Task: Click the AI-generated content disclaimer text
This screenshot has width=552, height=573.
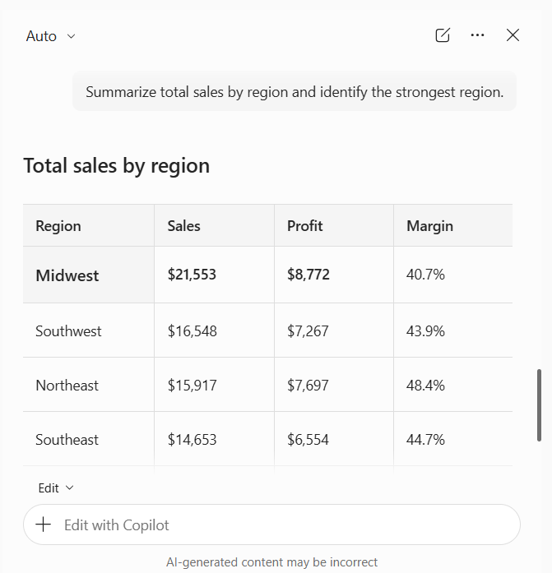Action: click(x=271, y=561)
